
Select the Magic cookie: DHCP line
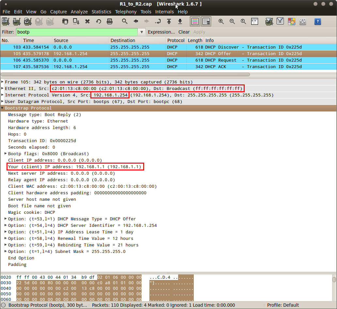tap(32, 212)
